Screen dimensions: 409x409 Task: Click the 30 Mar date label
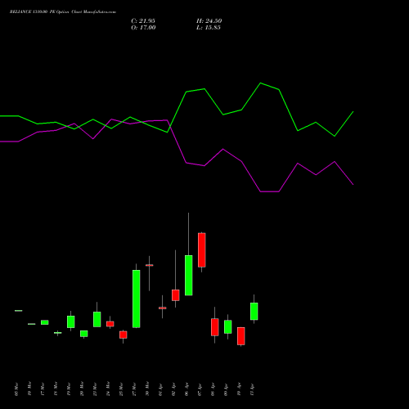147,389
